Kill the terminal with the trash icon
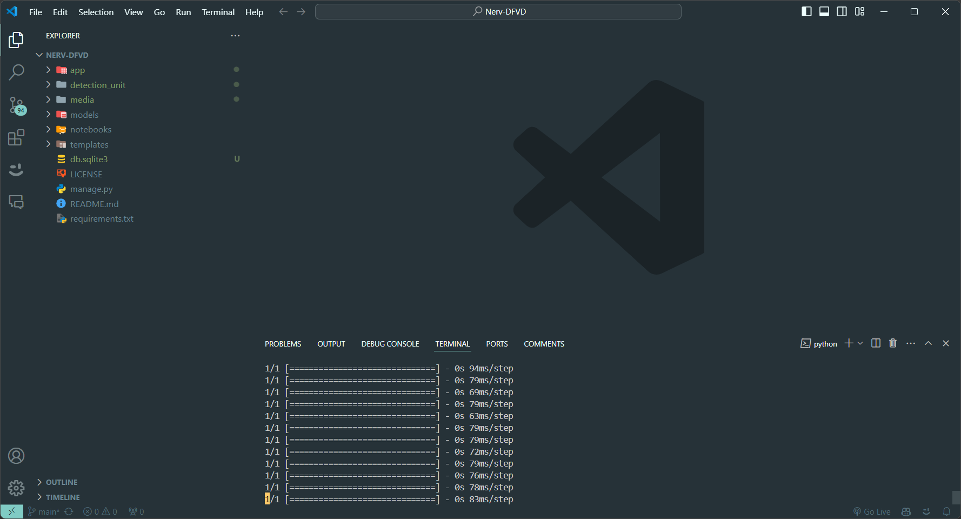The image size is (961, 519). (x=893, y=343)
